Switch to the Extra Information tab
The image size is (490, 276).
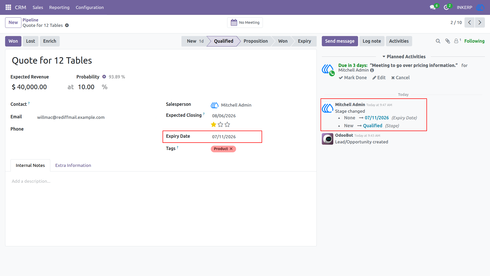click(x=73, y=165)
